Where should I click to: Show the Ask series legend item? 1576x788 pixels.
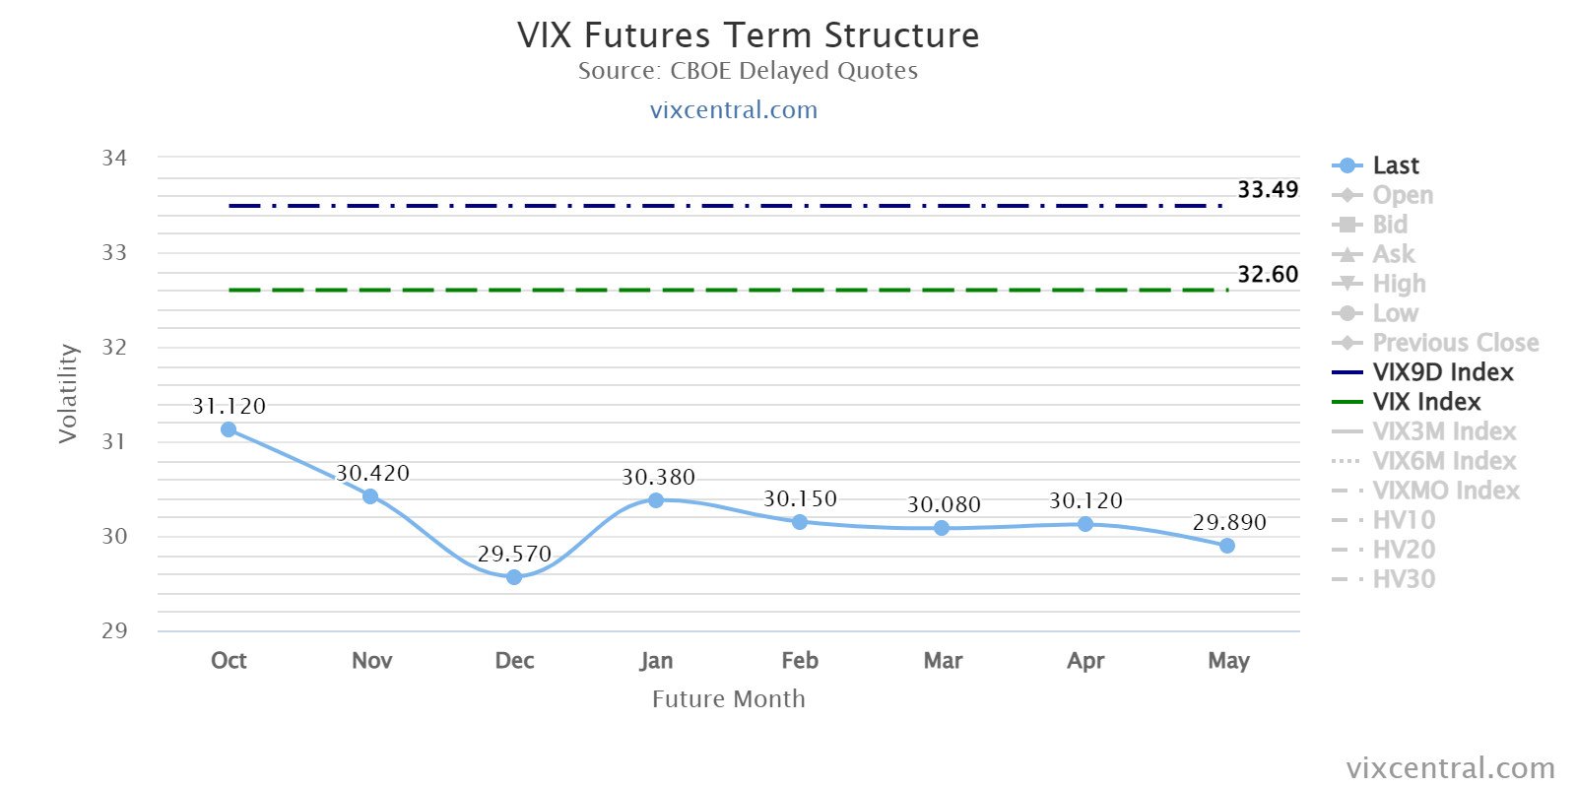[x=1373, y=254]
